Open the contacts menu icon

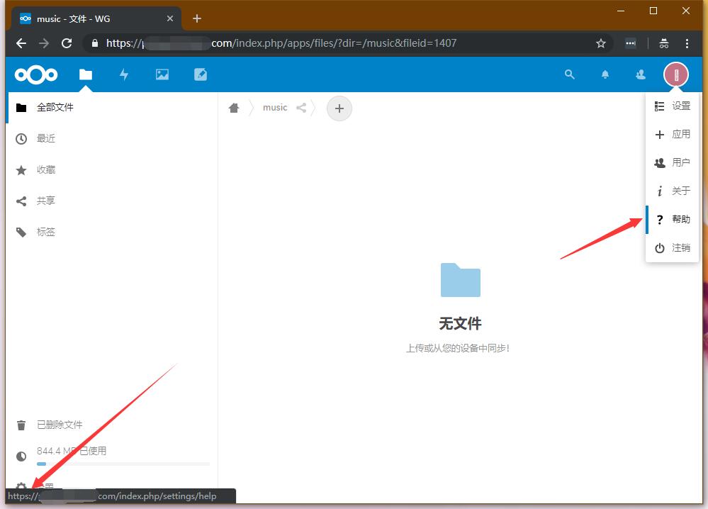pyautogui.click(x=640, y=74)
